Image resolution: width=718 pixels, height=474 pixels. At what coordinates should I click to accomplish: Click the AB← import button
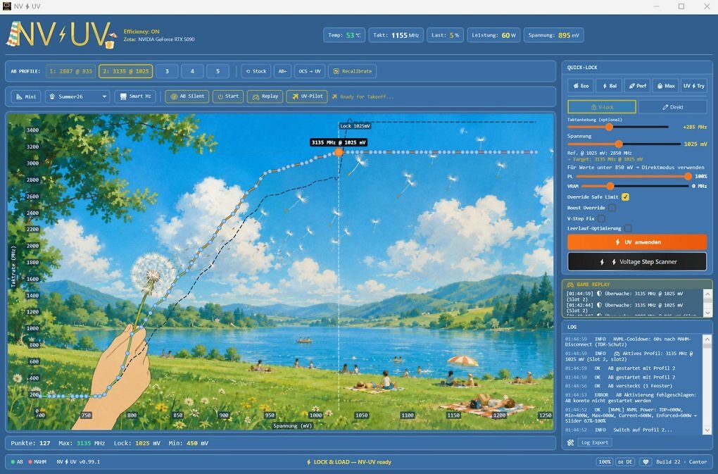[282, 71]
